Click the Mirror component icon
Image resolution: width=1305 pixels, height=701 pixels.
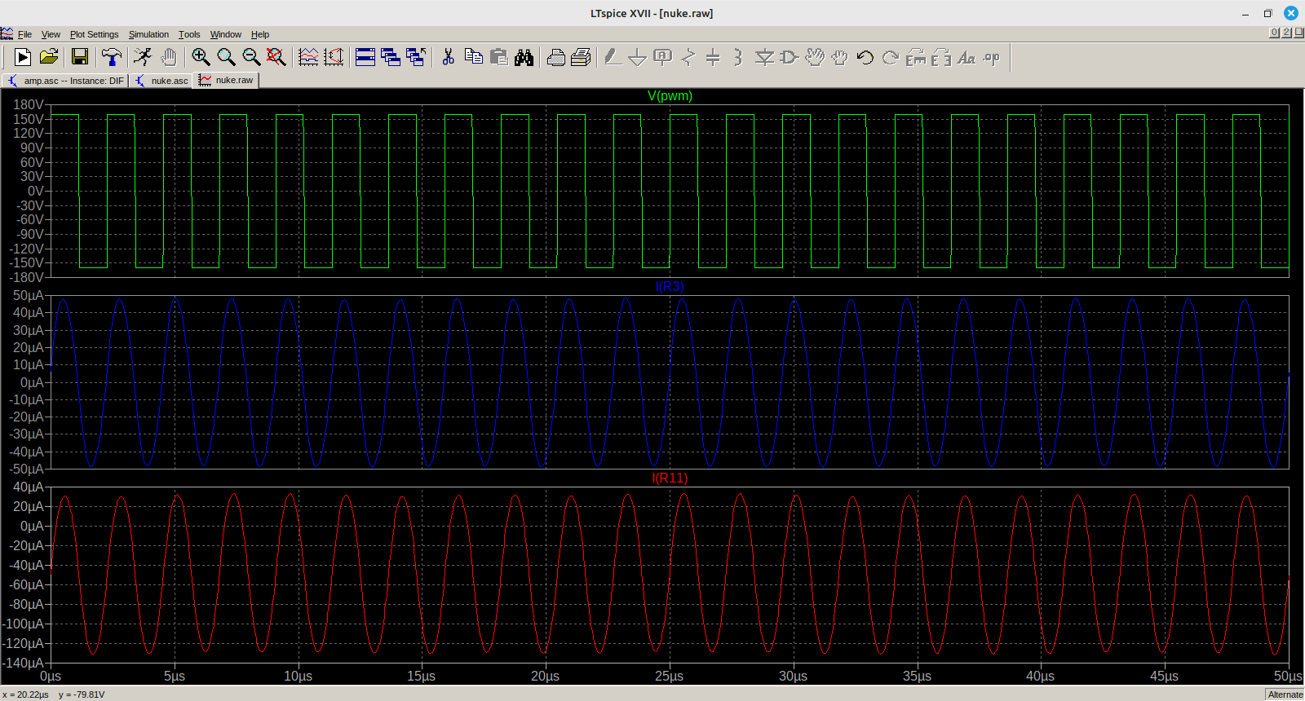point(940,57)
